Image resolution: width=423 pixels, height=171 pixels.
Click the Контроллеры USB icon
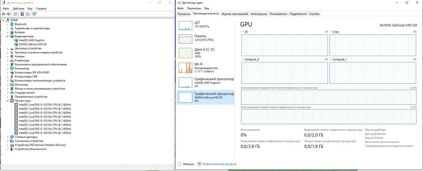coord(12,76)
